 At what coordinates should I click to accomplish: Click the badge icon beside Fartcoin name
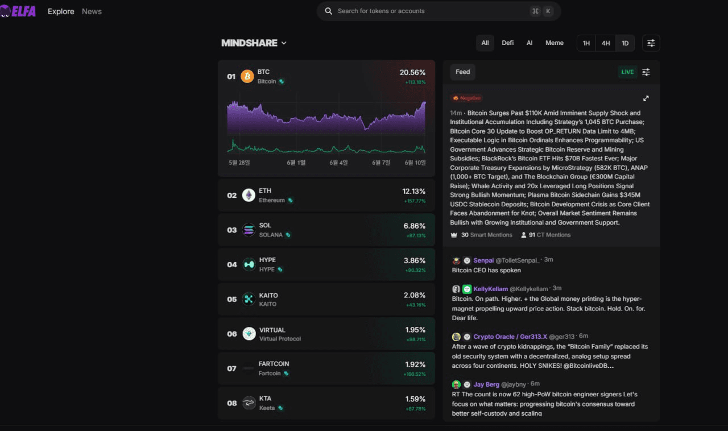point(286,374)
